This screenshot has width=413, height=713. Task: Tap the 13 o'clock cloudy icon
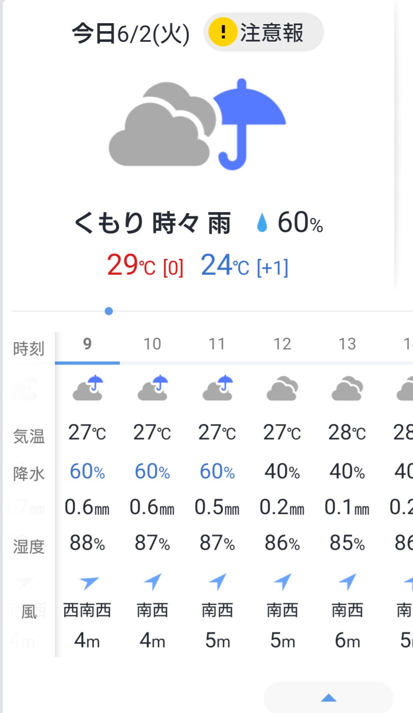(x=347, y=389)
